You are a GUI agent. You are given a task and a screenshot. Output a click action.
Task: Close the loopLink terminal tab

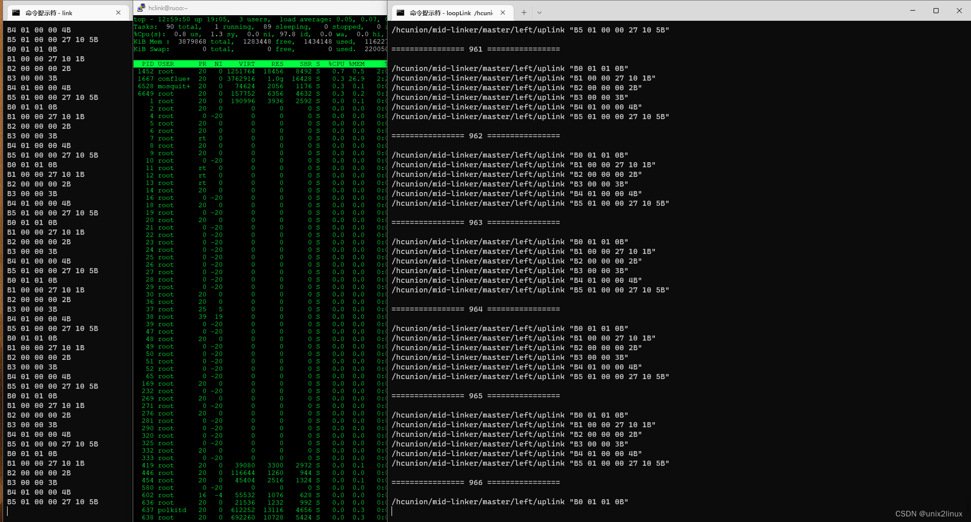502,13
